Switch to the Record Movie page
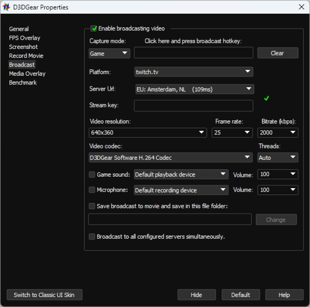Image resolution: width=310 pixels, height=307 pixels. click(x=26, y=55)
